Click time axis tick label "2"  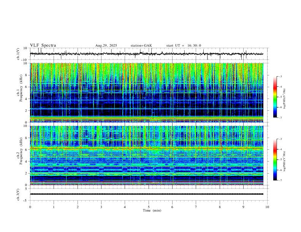click(78, 207)
